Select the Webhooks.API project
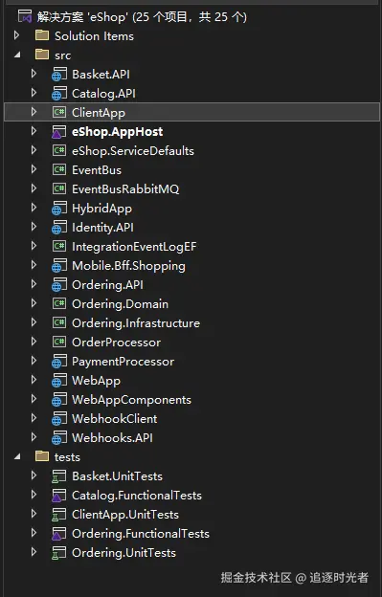The width and height of the screenshot is (382, 597). [112, 438]
